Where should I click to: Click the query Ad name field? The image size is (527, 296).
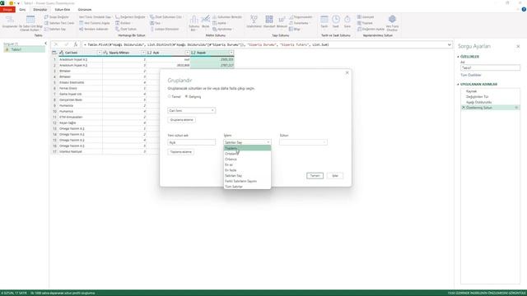point(490,67)
